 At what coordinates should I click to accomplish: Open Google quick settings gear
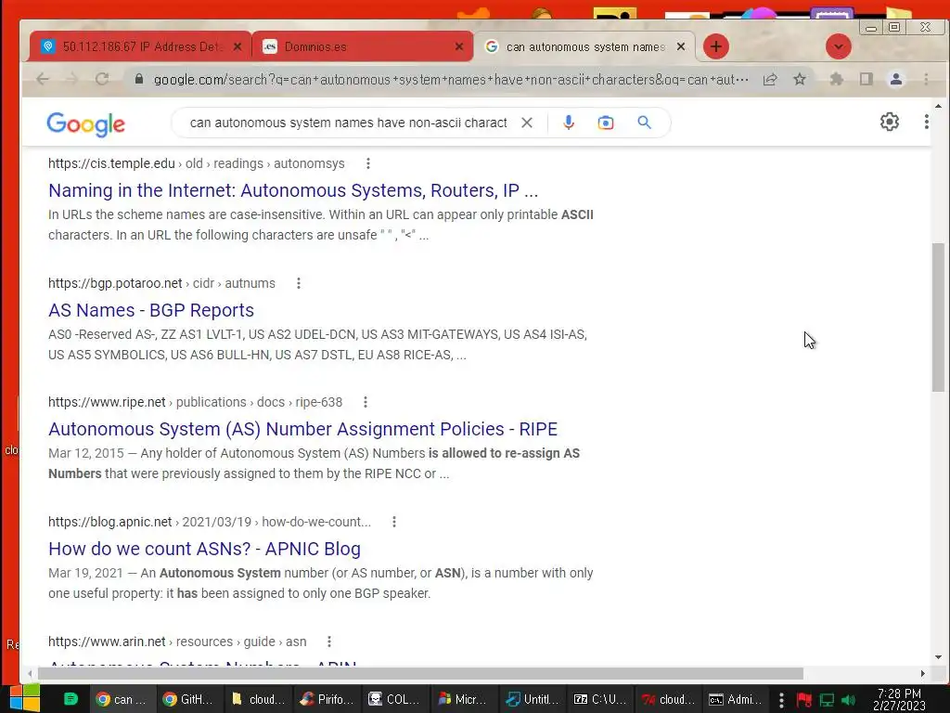(890, 122)
